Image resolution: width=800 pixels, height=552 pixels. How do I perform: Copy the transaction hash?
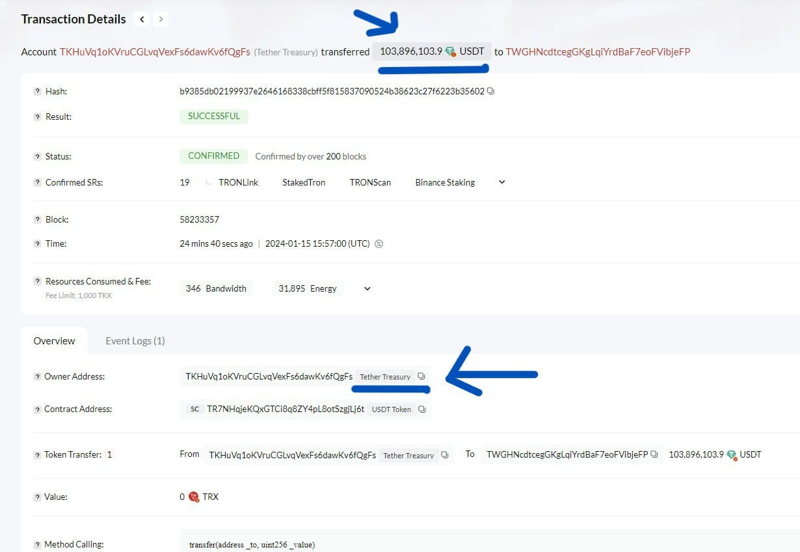point(490,91)
